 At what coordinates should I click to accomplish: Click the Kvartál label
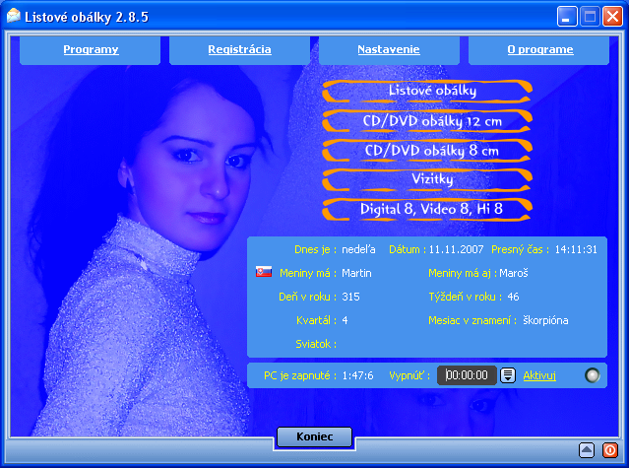click(x=316, y=320)
